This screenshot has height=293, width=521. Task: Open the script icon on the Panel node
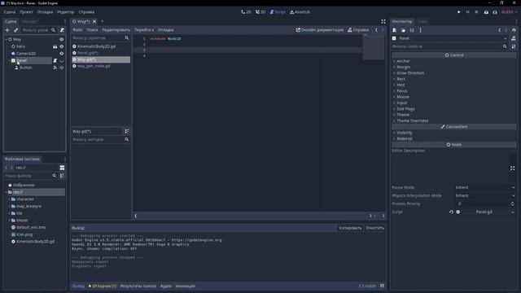coord(55,60)
